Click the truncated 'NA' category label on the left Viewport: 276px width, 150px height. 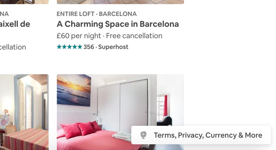click(4, 14)
